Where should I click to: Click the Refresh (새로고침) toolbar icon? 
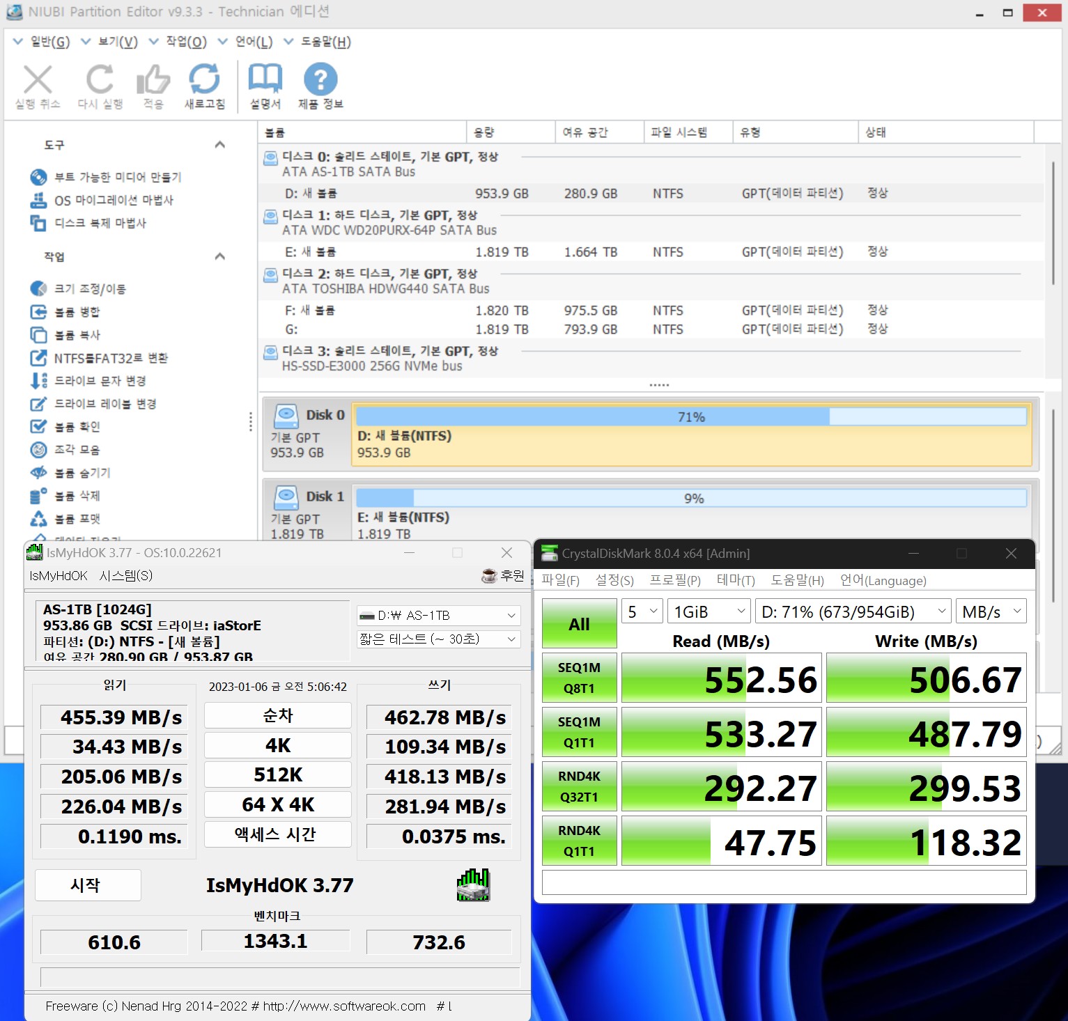204,79
